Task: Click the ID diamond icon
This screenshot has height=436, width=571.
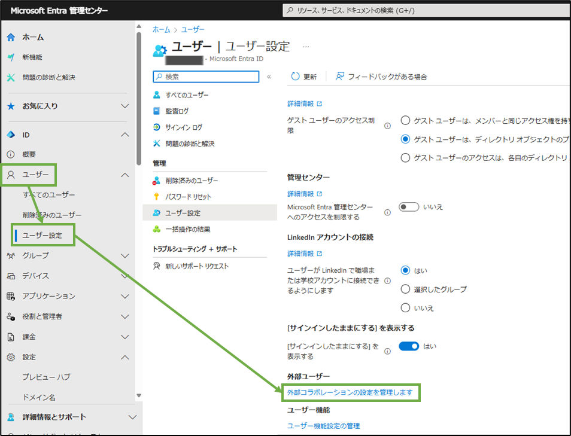Action: pyautogui.click(x=11, y=135)
